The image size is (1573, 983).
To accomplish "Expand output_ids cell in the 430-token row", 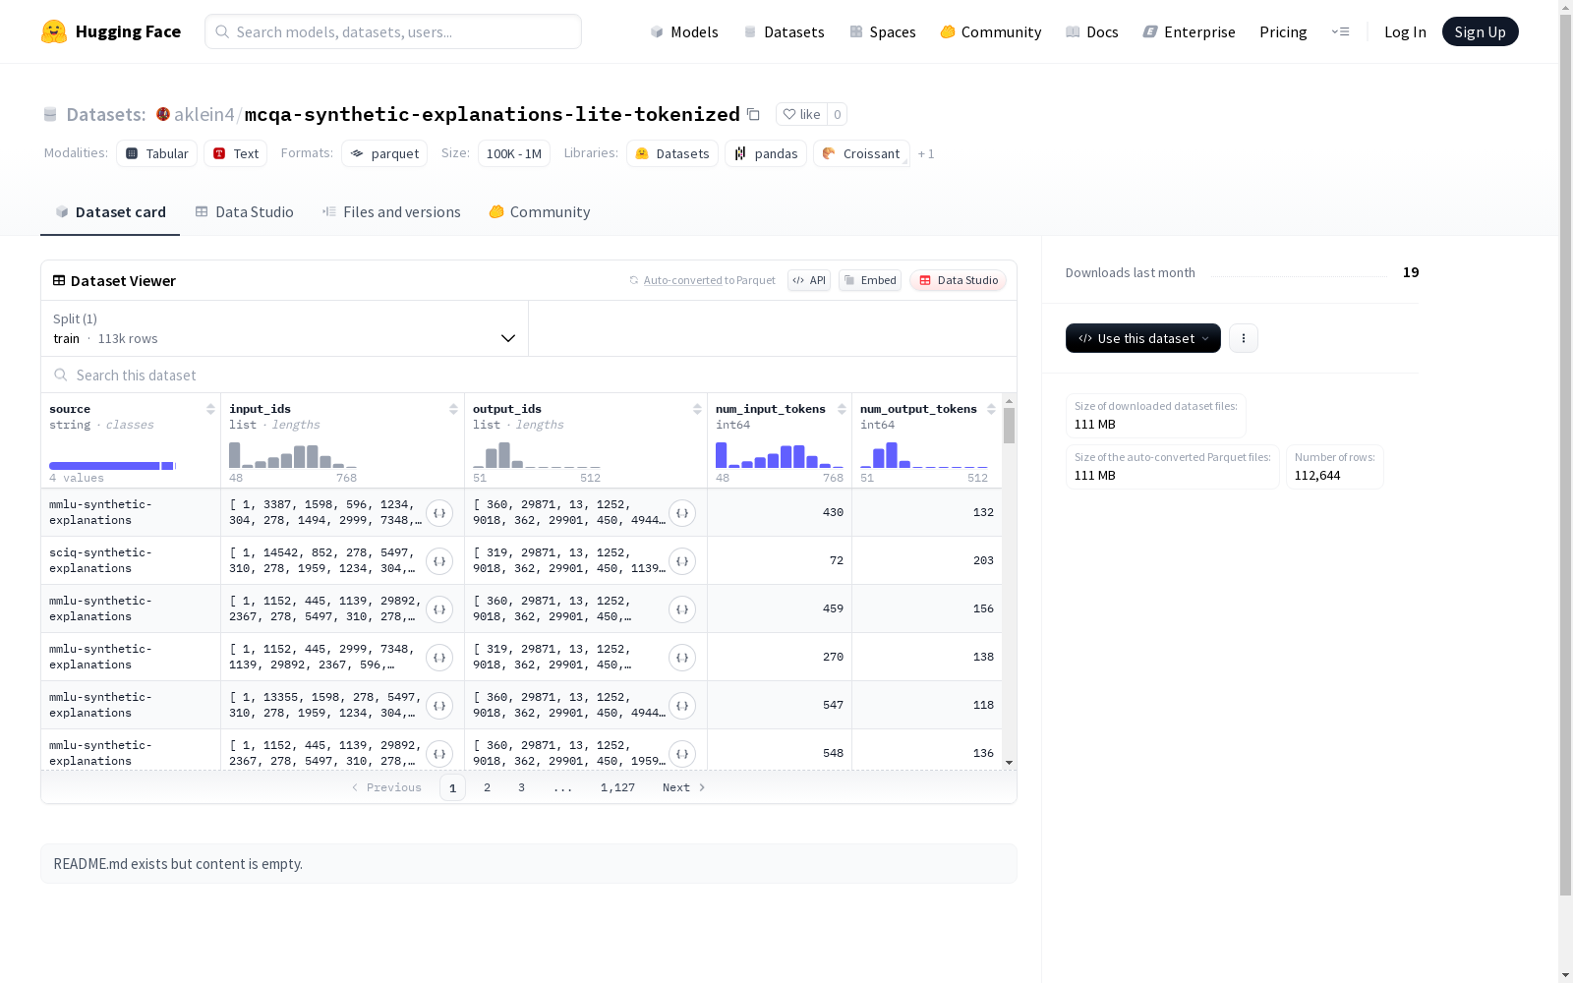I will [682, 513].
